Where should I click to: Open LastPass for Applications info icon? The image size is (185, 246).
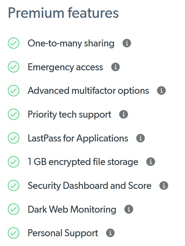coord(140,138)
